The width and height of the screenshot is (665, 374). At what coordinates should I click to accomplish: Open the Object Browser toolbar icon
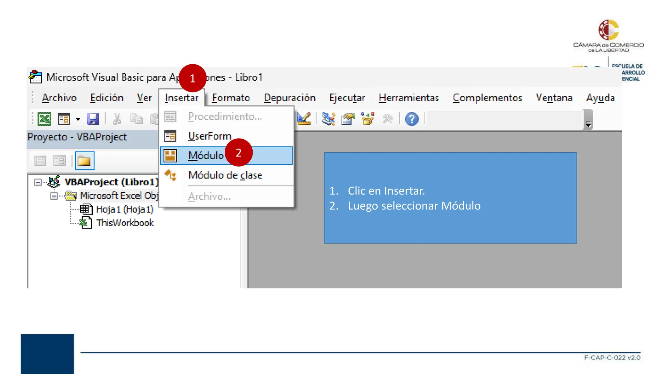(x=368, y=119)
